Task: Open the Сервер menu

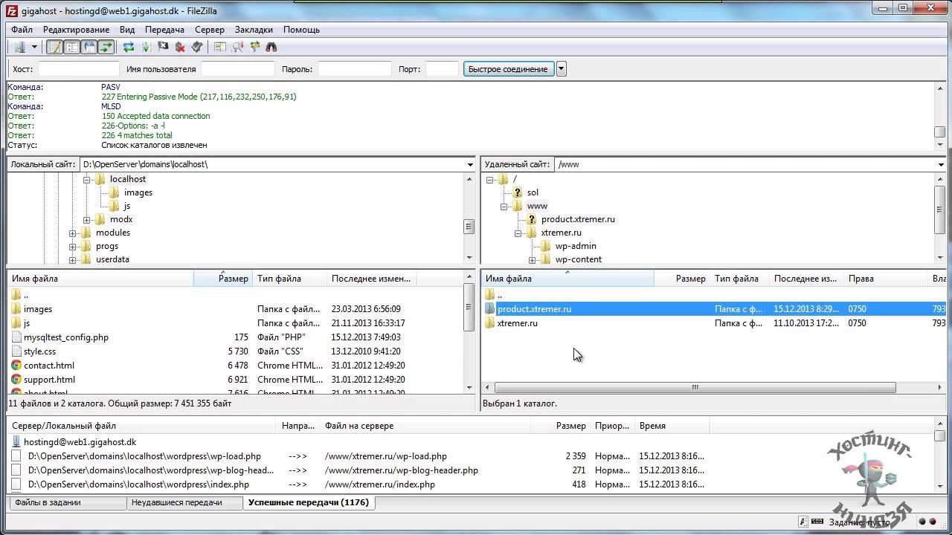Action: [209, 30]
